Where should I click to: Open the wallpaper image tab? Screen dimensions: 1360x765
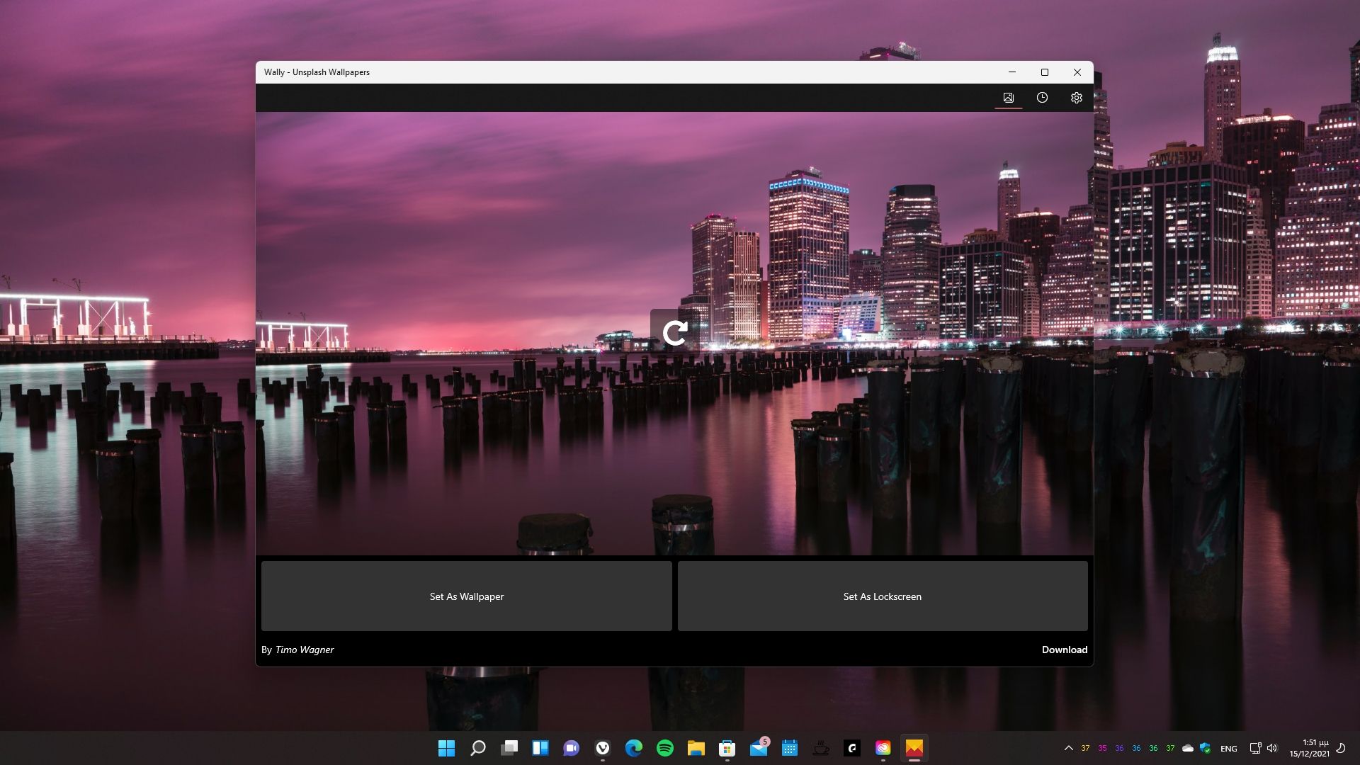point(1008,98)
